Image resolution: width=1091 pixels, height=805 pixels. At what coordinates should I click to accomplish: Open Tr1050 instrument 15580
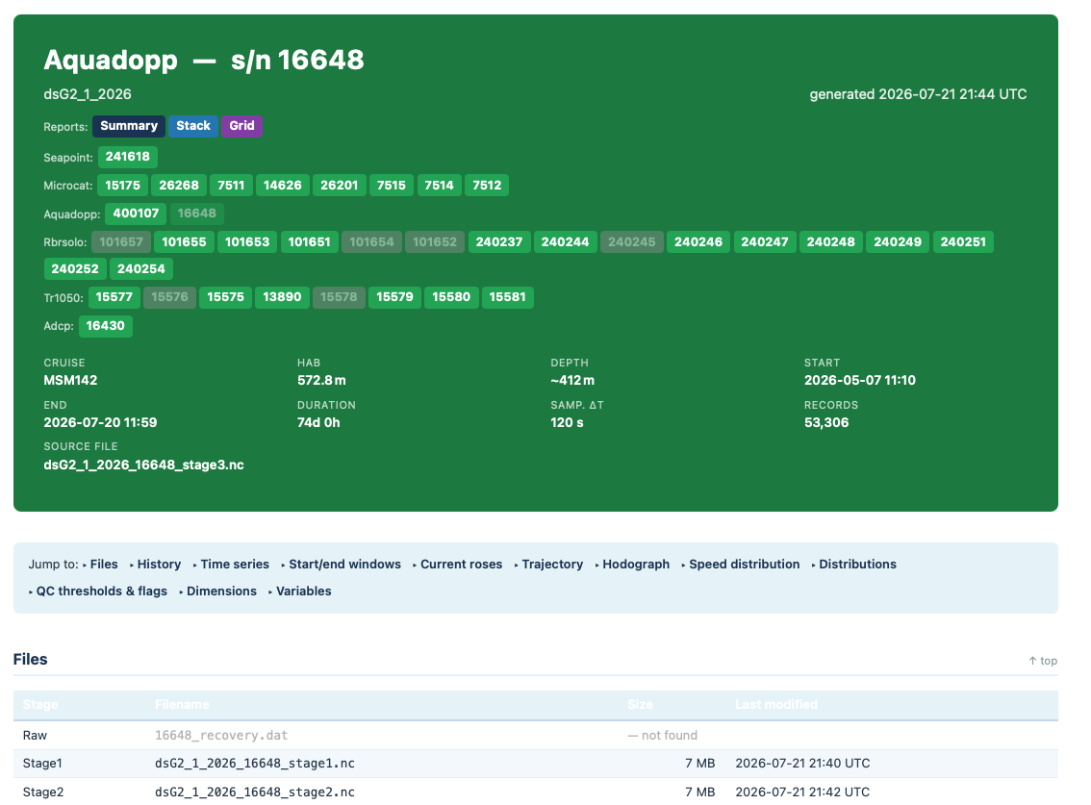tap(451, 297)
